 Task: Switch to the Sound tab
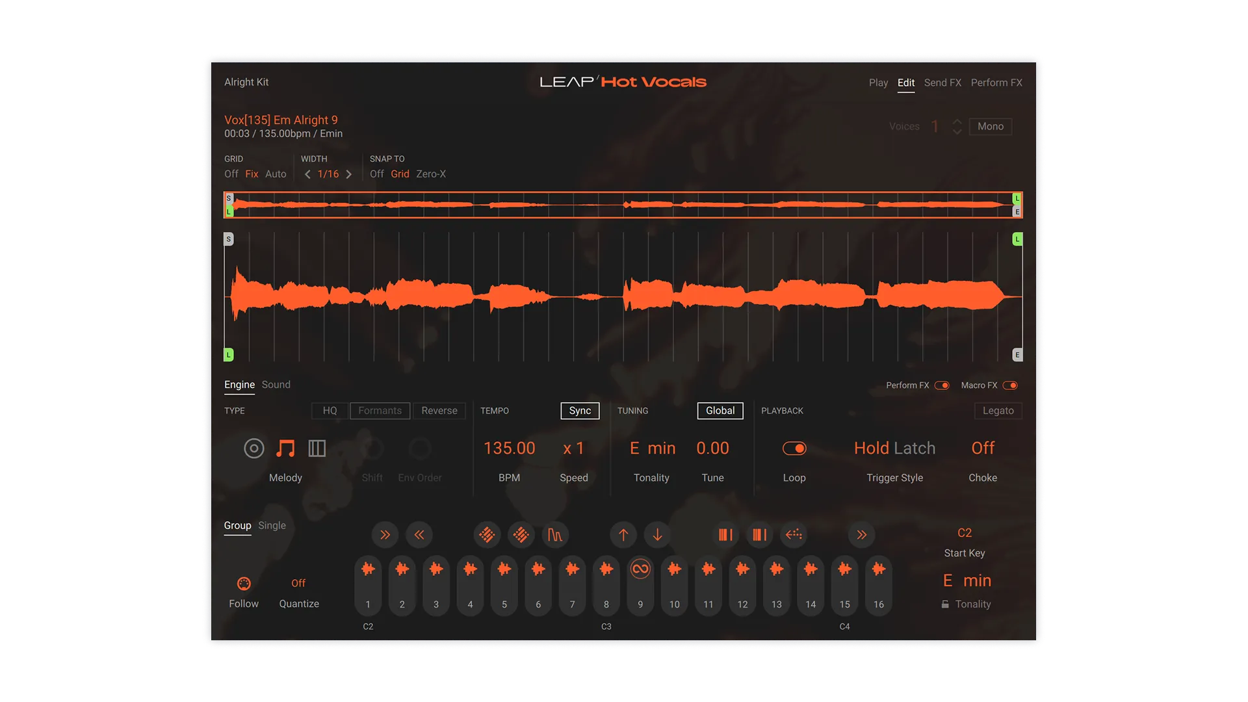pyautogui.click(x=276, y=384)
